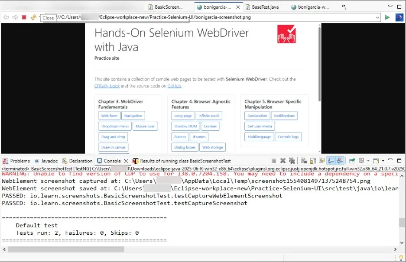Minimize the Console panel
The image size is (406, 262).
click(390, 160)
